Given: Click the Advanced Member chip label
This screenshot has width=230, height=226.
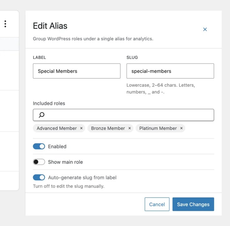Looking at the screenshot, I should point(57,128).
